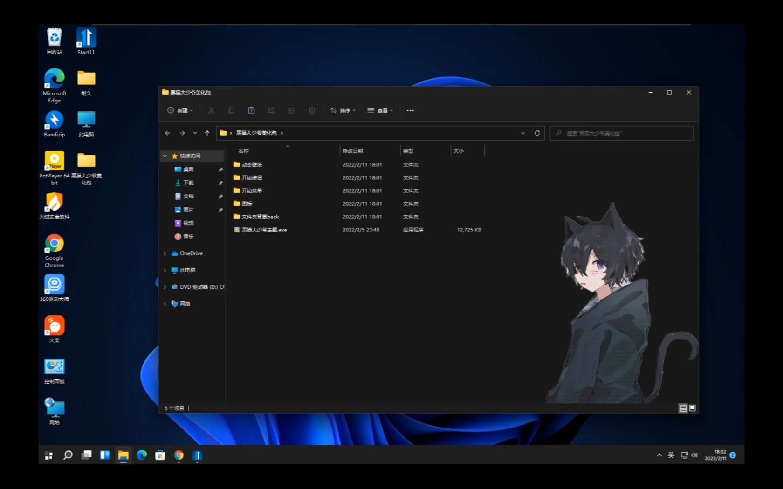Open Start11 icon on the taskbar
The image size is (783, 489).
[x=197, y=455]
